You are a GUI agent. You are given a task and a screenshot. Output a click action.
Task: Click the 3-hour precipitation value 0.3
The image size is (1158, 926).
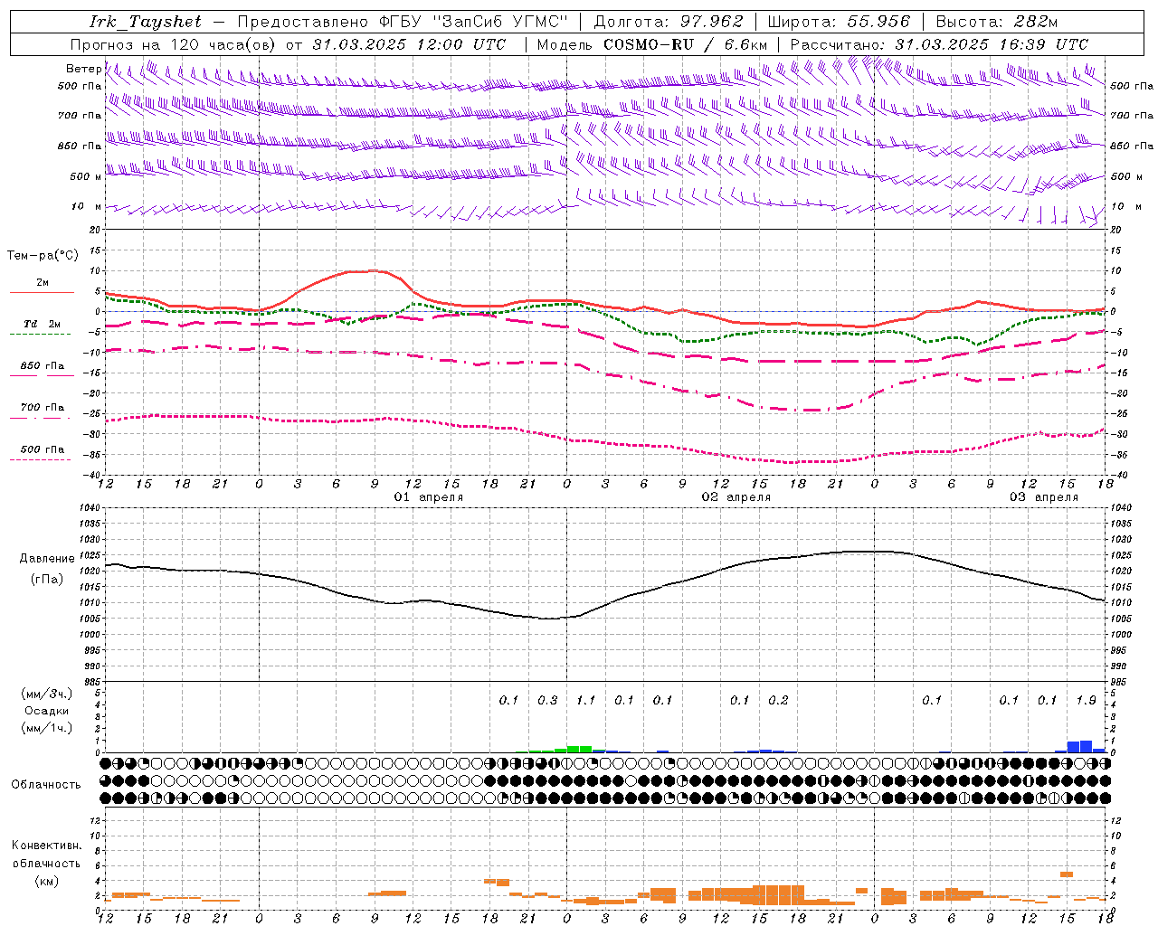tap(547, 700)
